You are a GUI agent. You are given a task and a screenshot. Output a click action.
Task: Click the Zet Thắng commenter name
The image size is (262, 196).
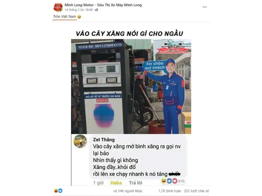pos(104,140)
